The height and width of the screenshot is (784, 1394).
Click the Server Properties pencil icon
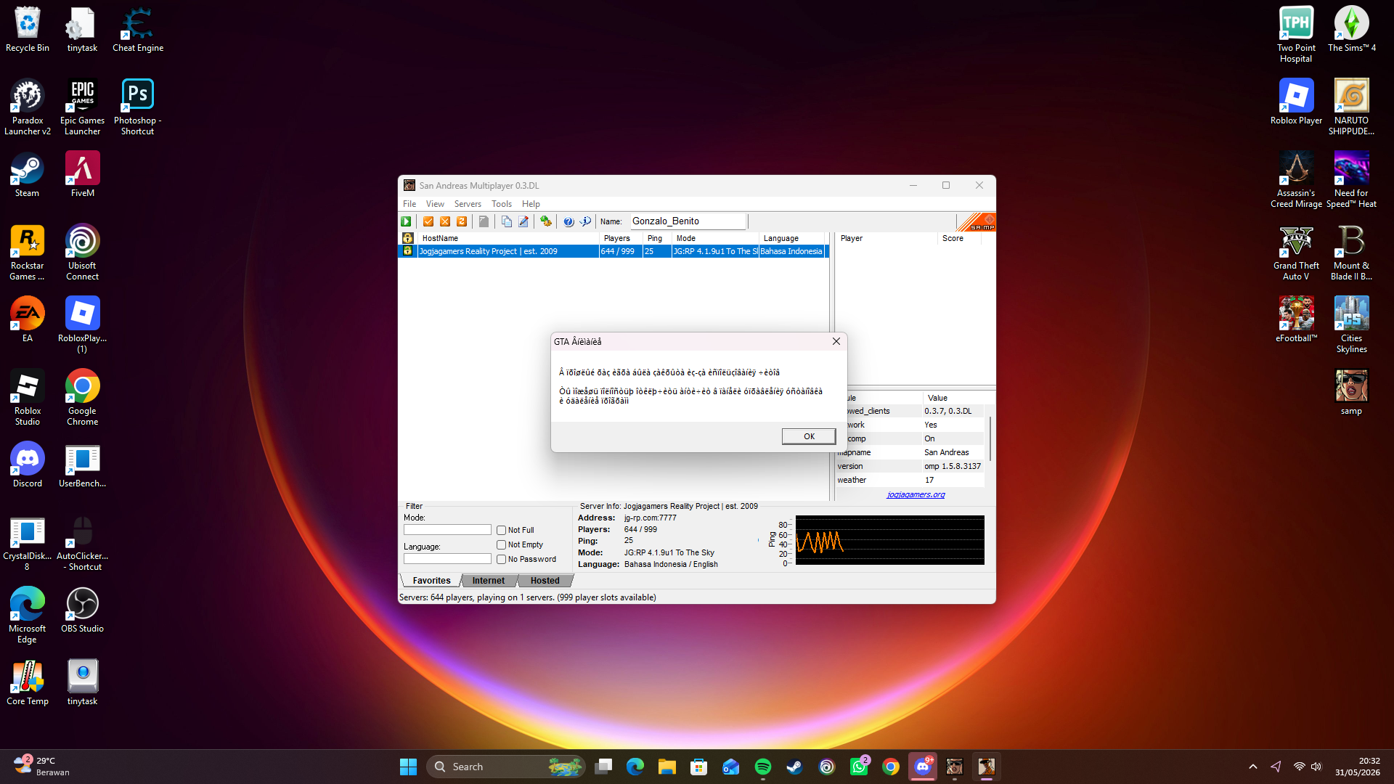pyautogui.click(x=523, y=221)
